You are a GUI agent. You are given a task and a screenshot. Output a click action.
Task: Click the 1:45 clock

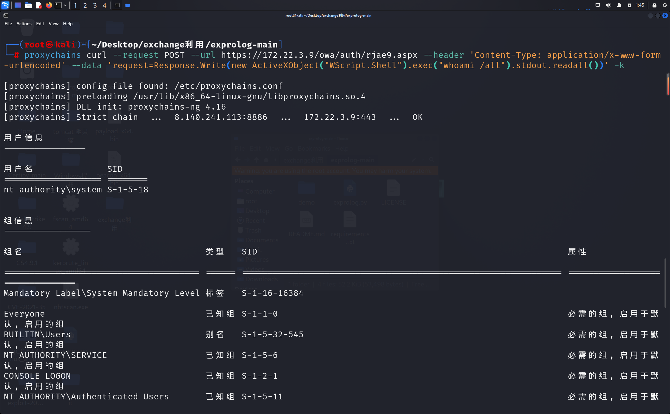(640, 5)
